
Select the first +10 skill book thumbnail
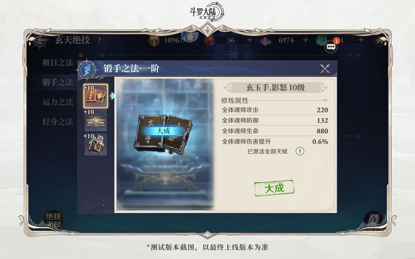[95, 96]
